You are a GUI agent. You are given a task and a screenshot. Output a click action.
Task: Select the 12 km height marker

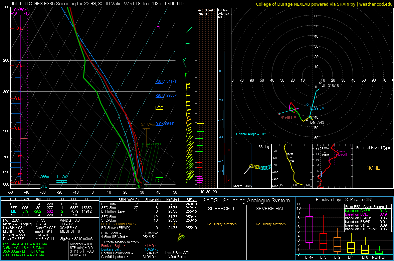(x=20, y=66)
